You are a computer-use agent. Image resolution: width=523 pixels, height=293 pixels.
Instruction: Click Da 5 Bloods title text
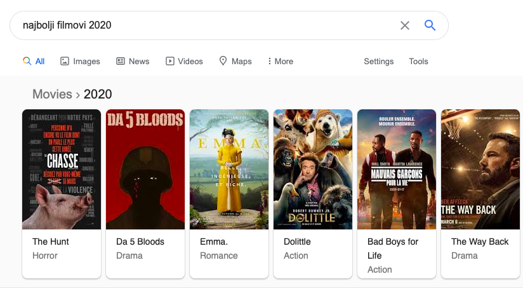[x=140, y=242]
